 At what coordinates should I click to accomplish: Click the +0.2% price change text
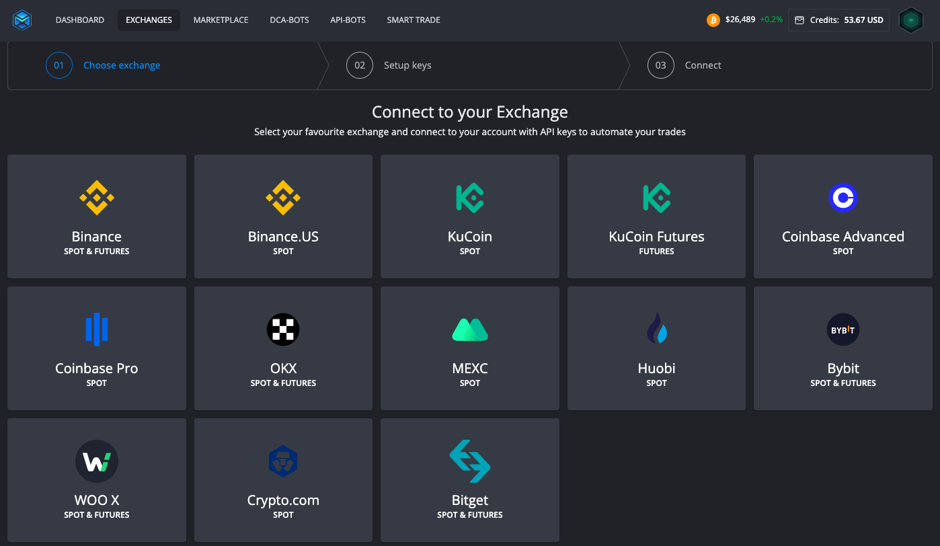pos(771,20)
